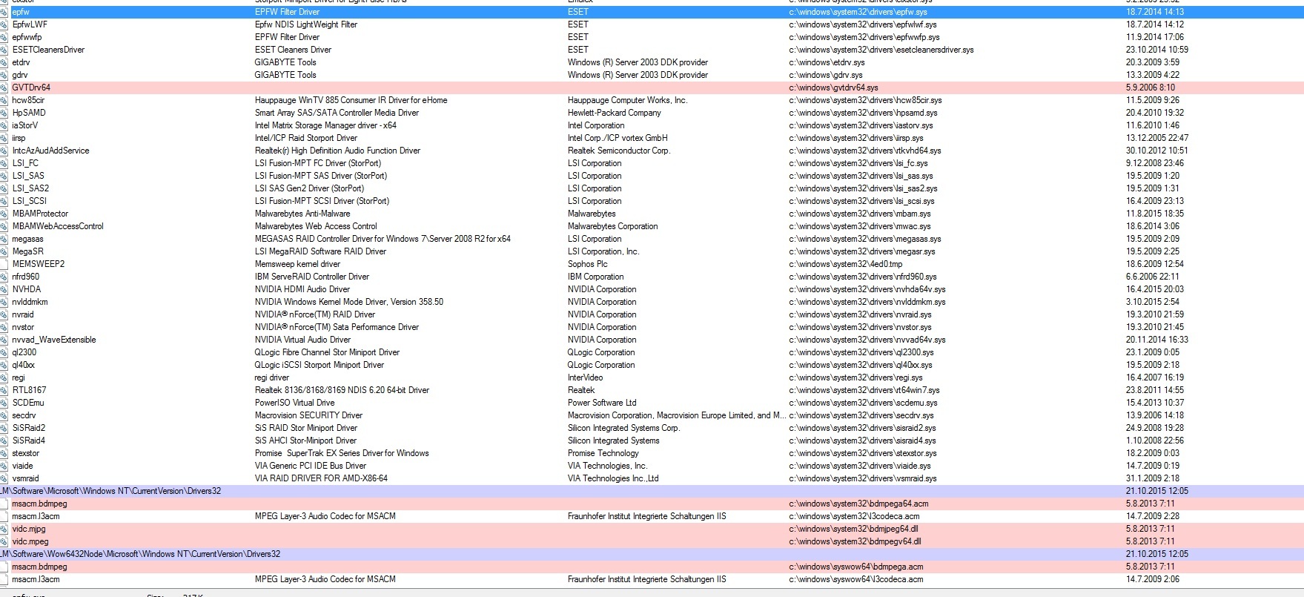Click 'IBM ServeRAID Controller Driver' description
The height and width of the screenshot is (597, 1304).
click(312, 277)
